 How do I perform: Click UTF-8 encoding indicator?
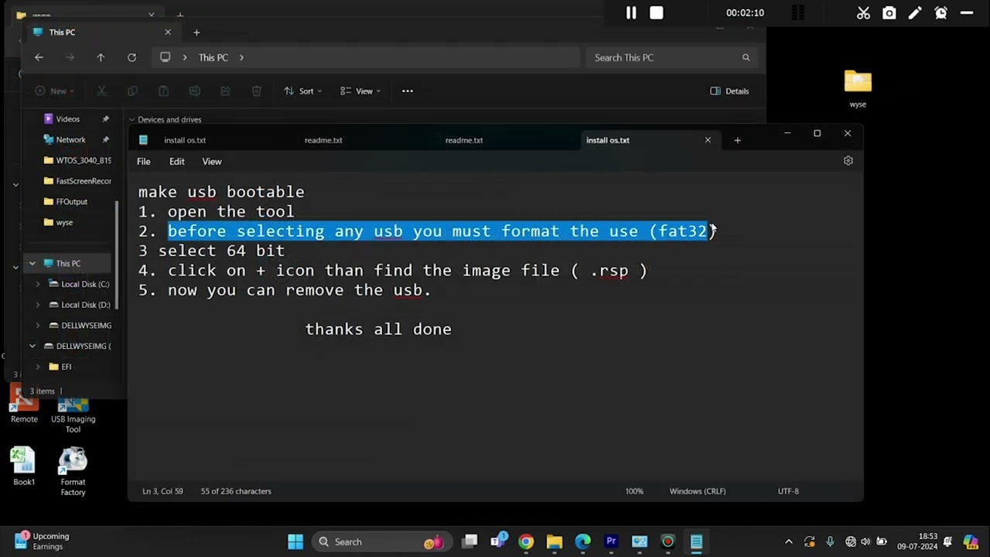click(788, 491)
